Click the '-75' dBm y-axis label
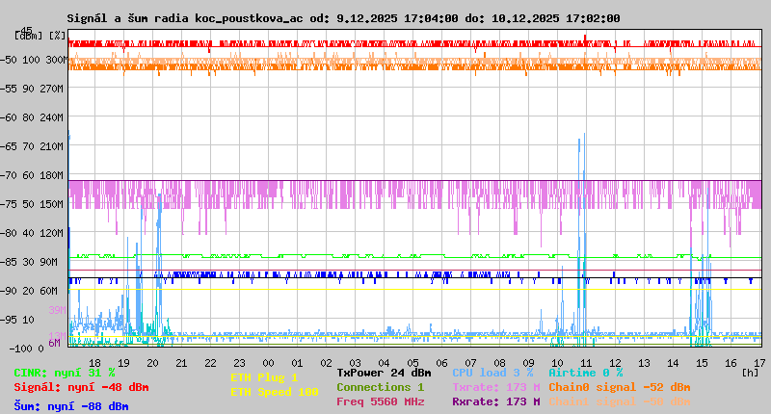 coord(9,204)
